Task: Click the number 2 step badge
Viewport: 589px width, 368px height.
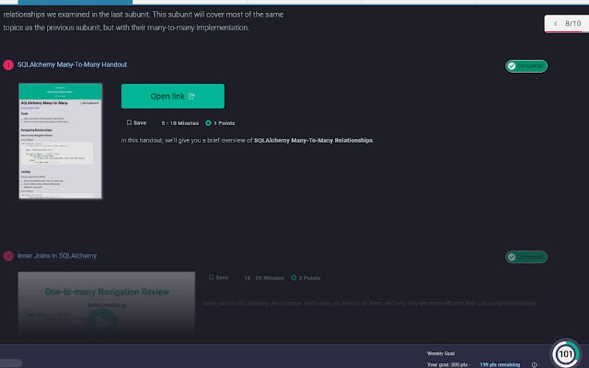Action: 8,256
